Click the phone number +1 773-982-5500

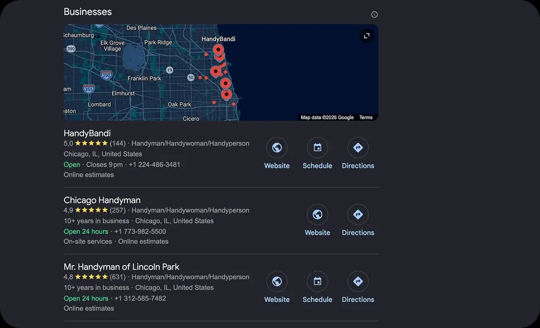pyautogui.click(x=140, y=231)
